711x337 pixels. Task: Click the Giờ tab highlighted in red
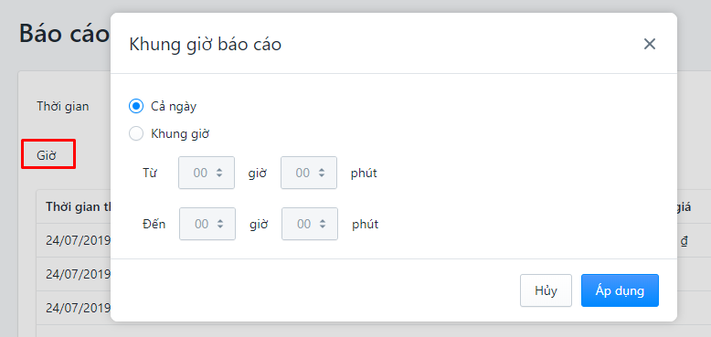click(48, 154)
